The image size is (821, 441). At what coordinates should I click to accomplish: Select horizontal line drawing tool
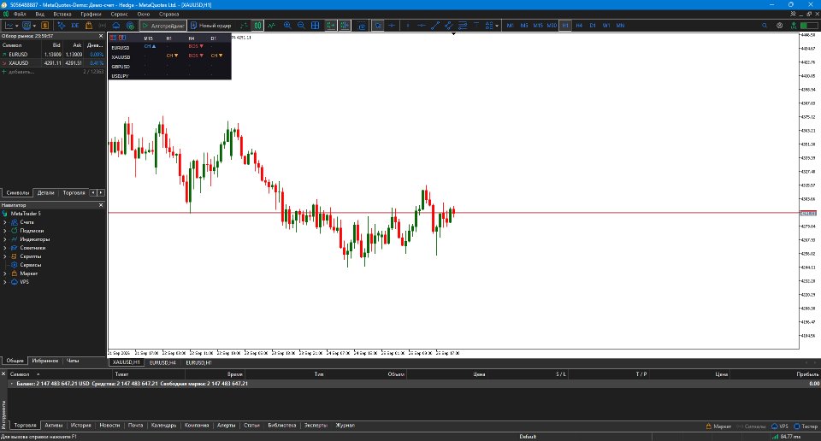(x=421, y=25)
